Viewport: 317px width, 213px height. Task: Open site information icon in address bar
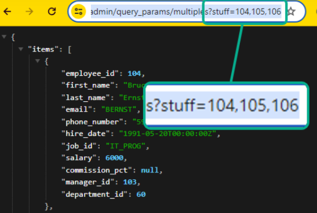click(x=78, y=12)
